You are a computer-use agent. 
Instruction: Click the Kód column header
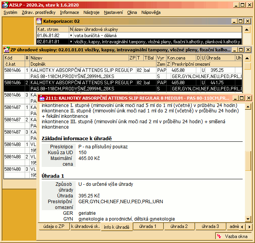point(14,58)
